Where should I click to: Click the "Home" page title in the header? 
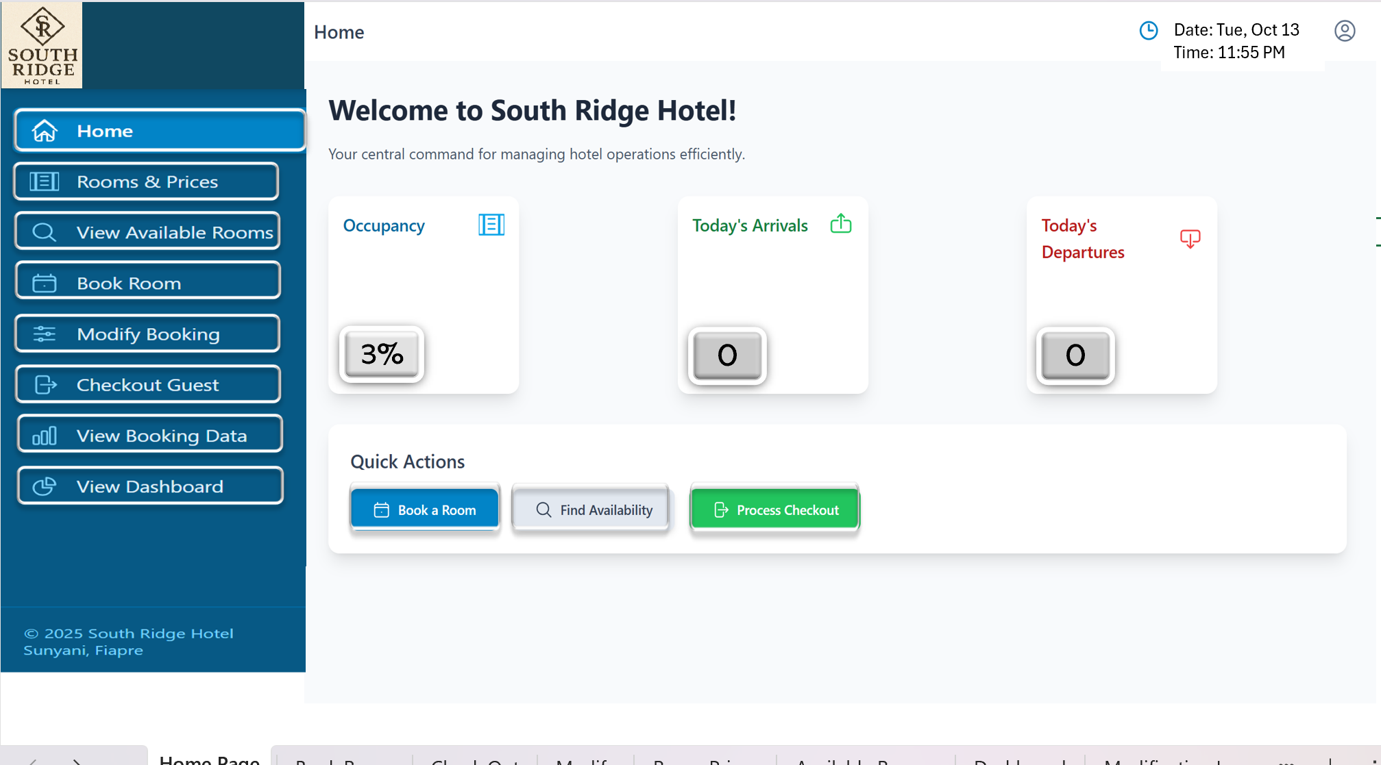point(339,32)
